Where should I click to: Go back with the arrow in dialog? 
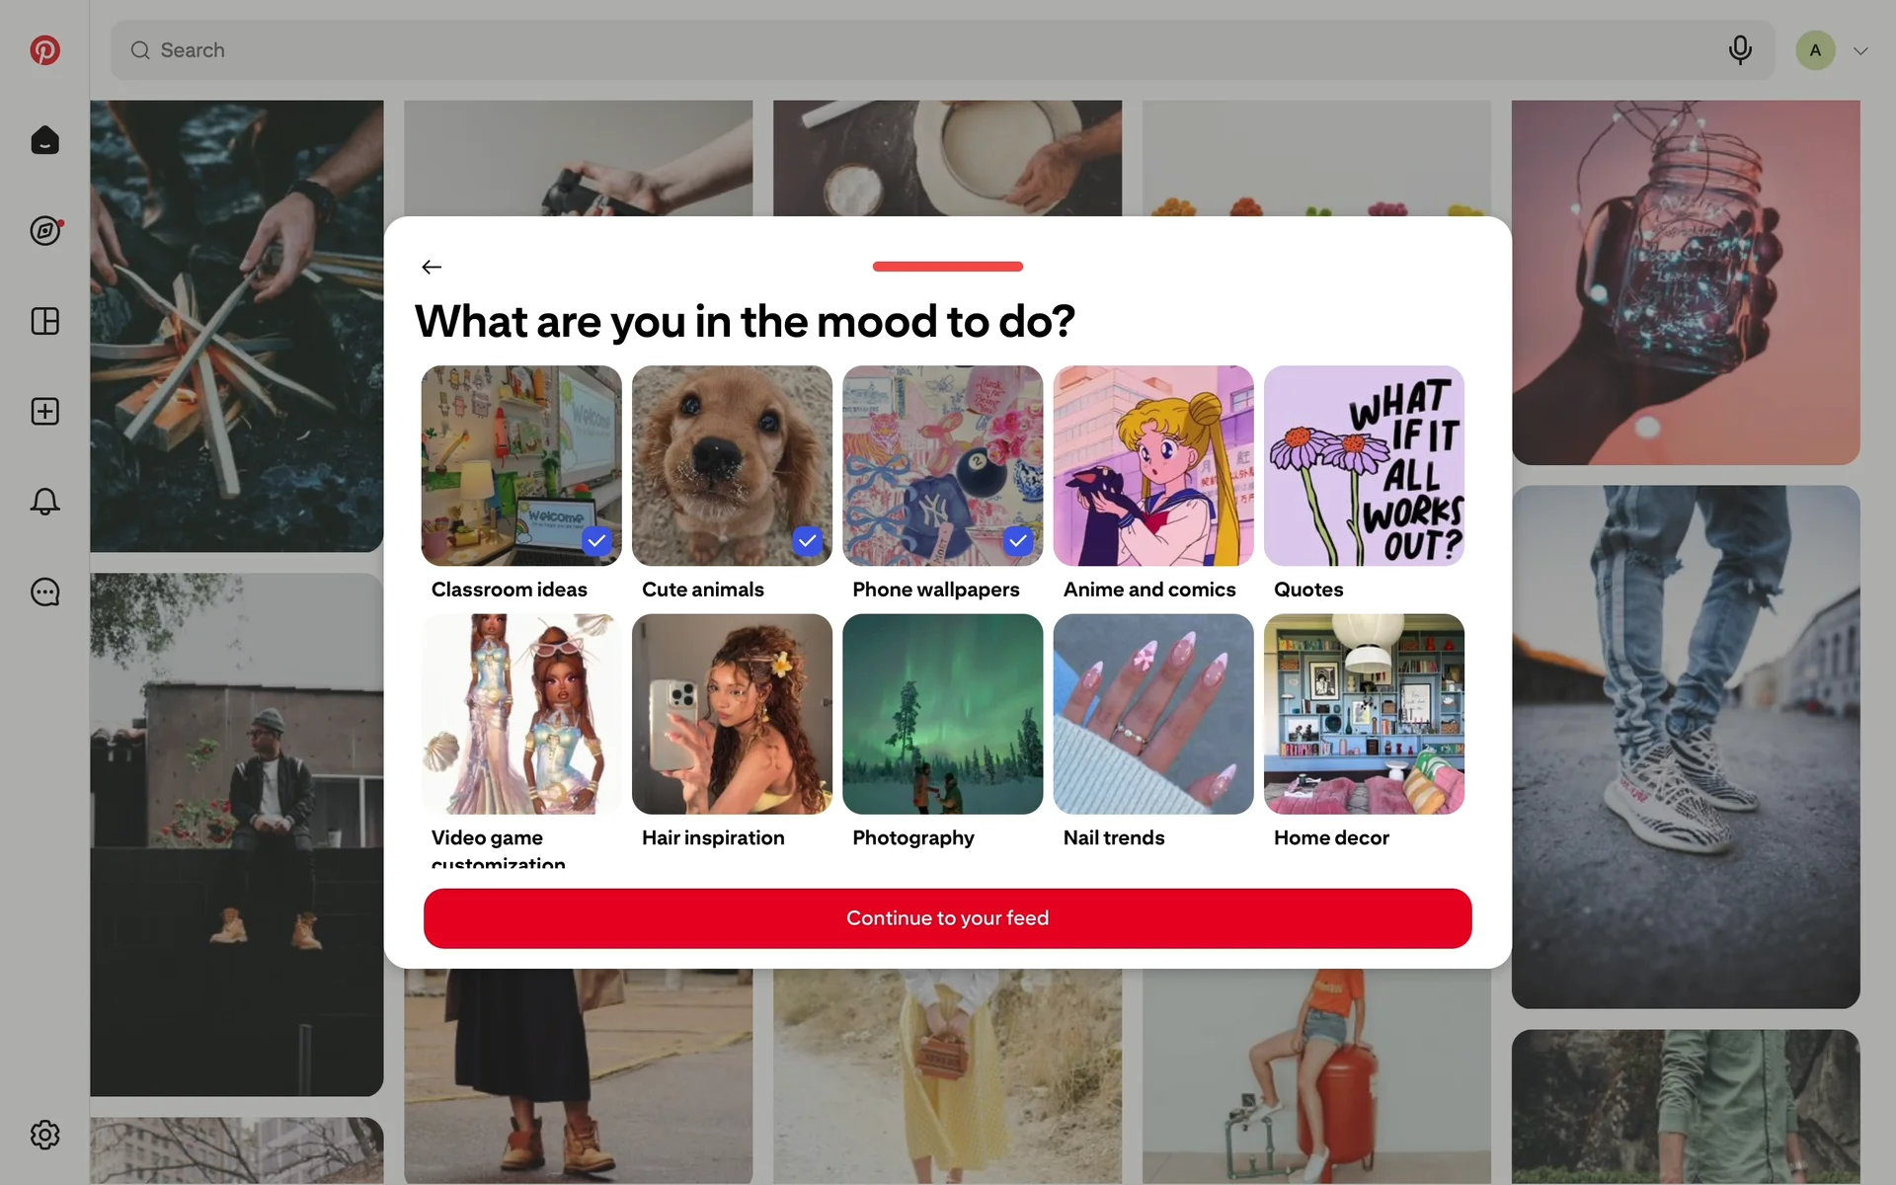432,267
